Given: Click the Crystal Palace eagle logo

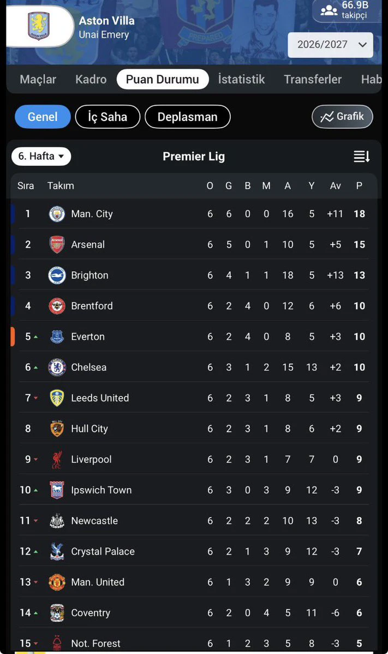Looking at the screenshot, I should coord(57,551).
